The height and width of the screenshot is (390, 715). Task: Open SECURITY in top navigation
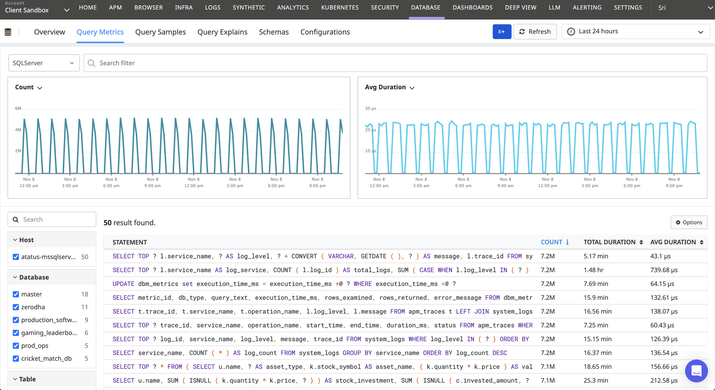point(385,8)
